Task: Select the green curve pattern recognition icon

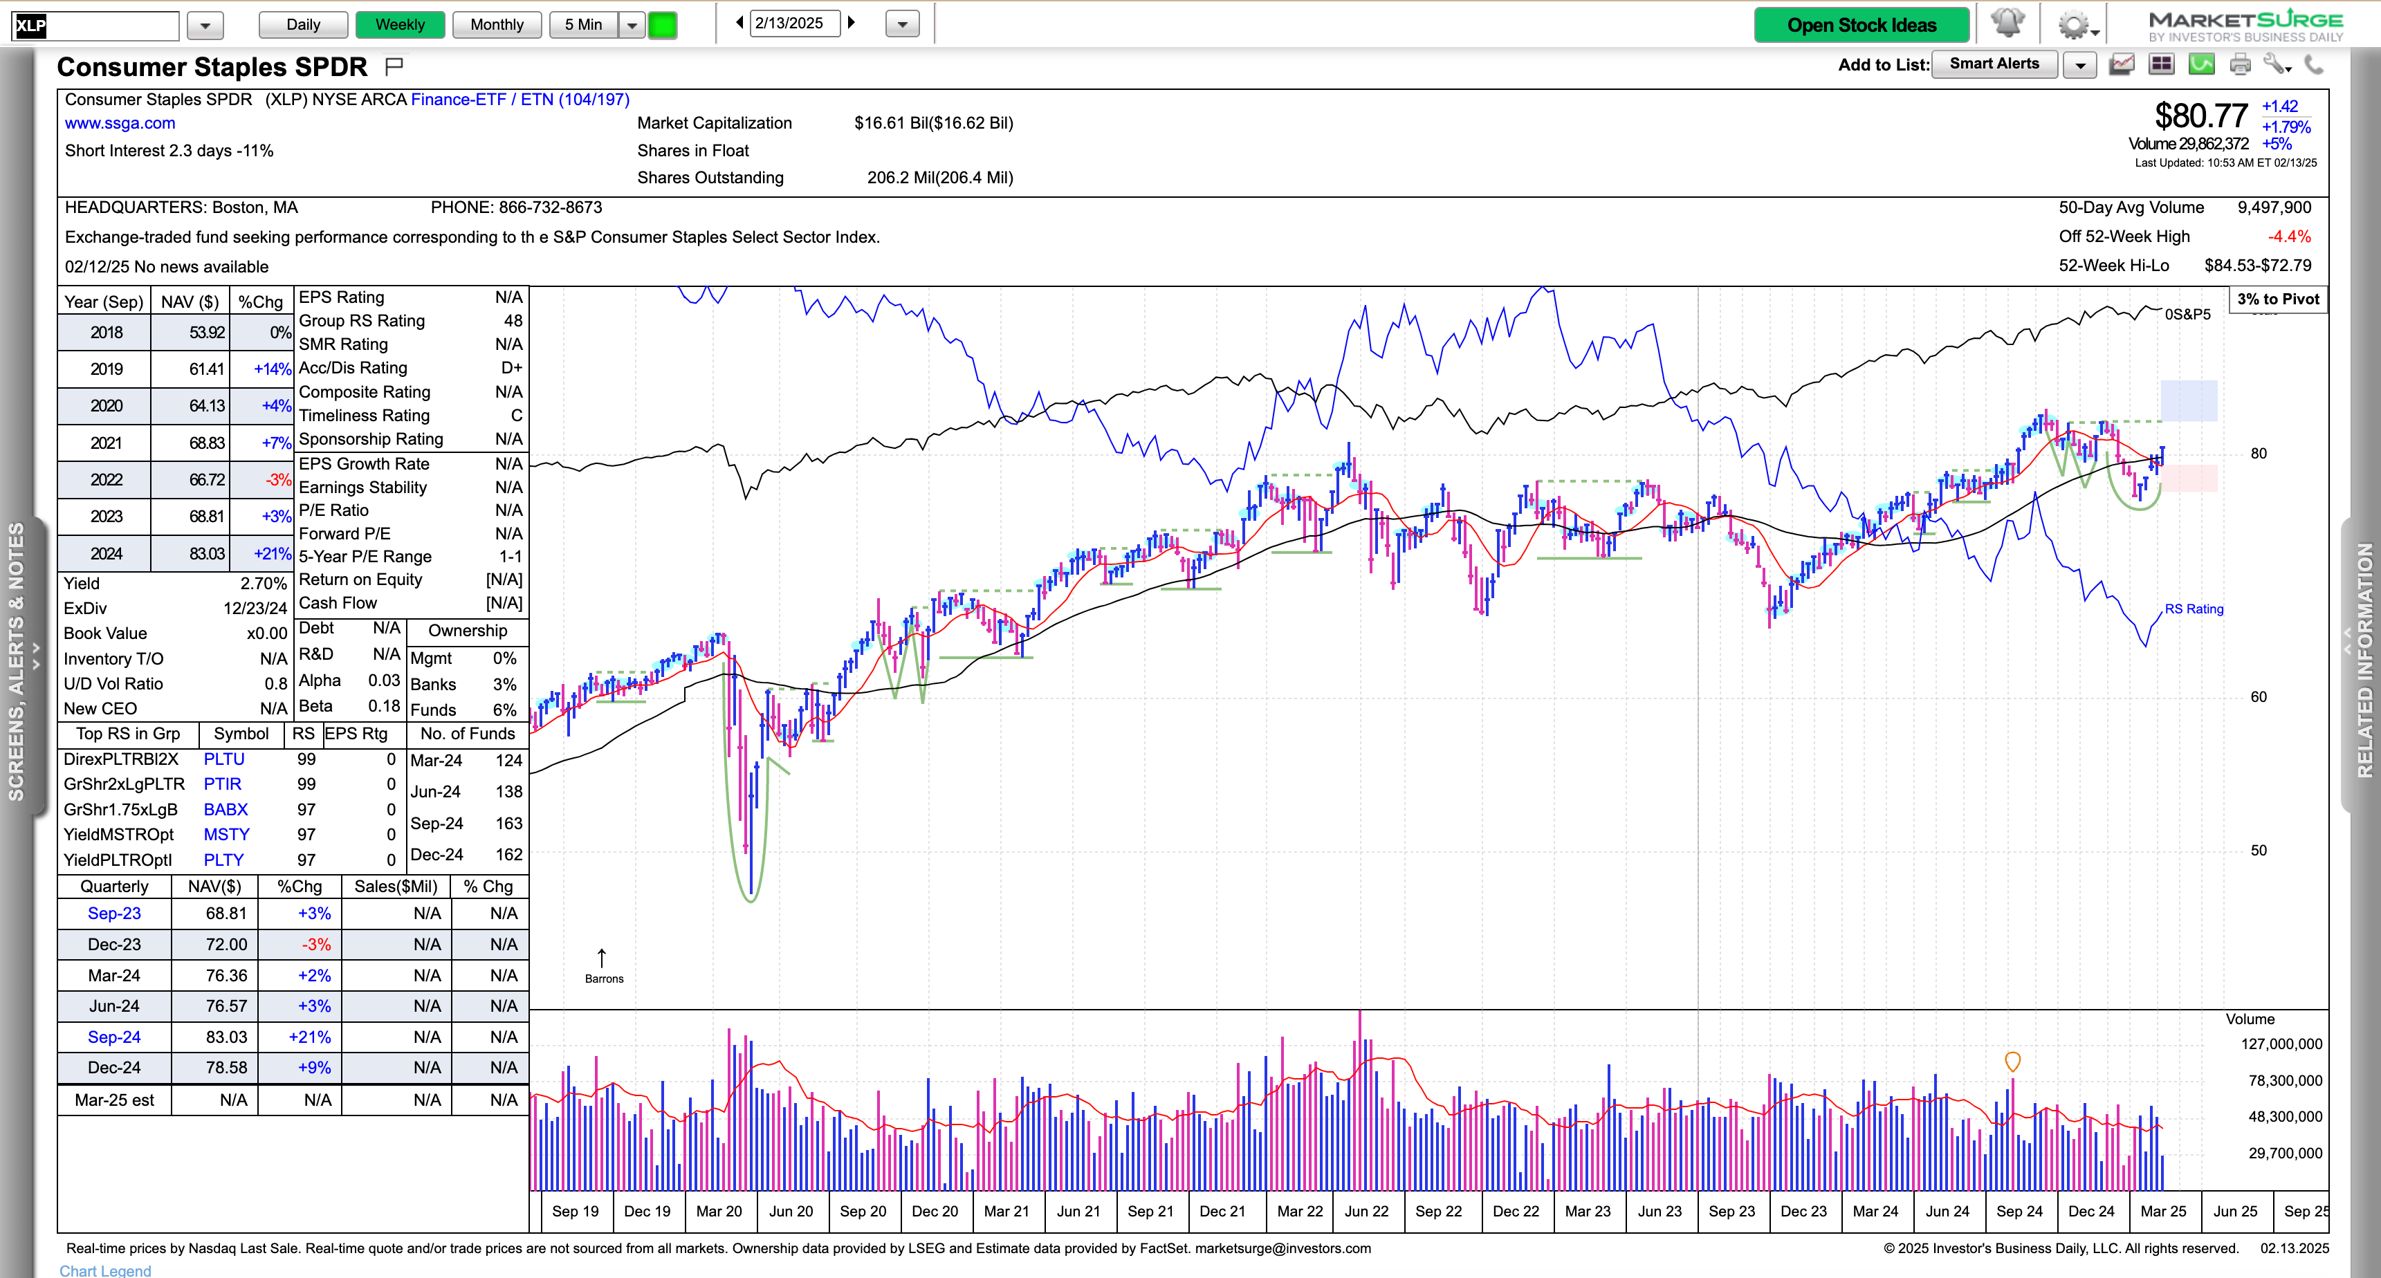Action: coord(2202,65)
